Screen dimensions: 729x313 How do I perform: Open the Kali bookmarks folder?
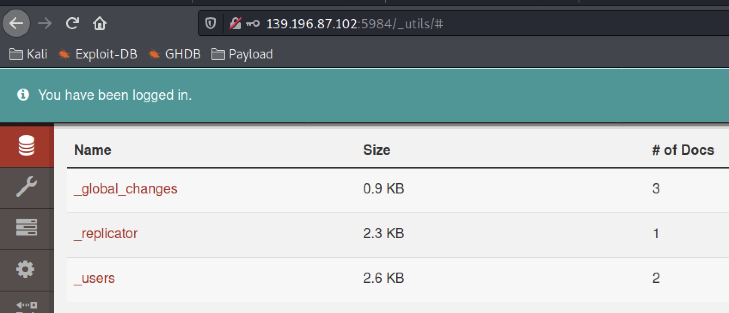(28, 54)
